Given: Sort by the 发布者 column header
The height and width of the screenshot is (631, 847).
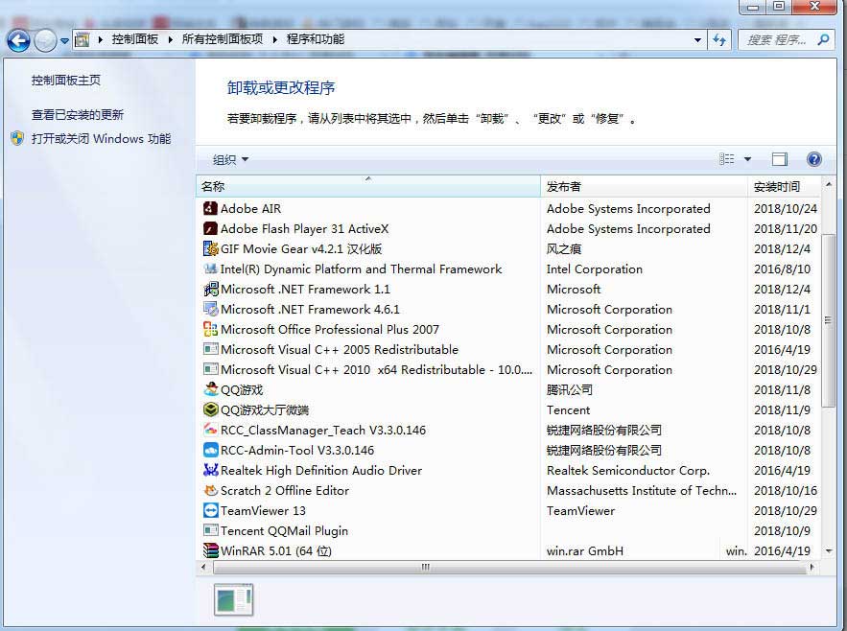Looking at the screenshot, I should click(x=644, y=186).
